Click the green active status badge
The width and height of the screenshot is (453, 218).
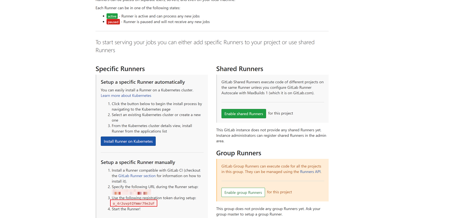click(x=112, y=16)
